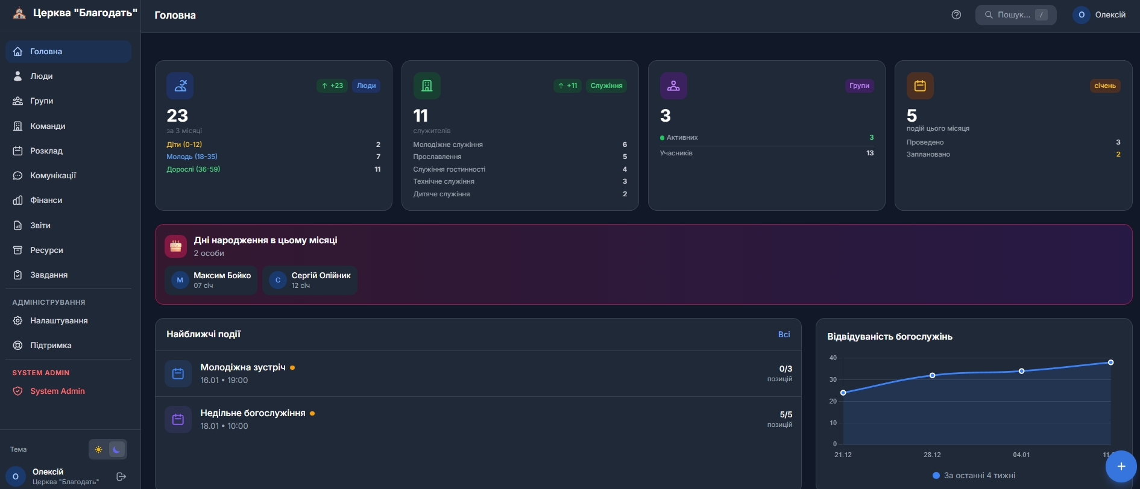The width and height of the screenshot is (1140, 489).
Task: Click the Служіння badge on second card
Action: tap(606, 86)
